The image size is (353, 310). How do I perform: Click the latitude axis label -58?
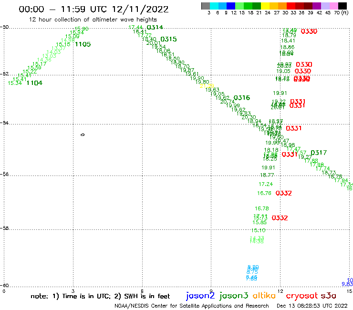4,228
